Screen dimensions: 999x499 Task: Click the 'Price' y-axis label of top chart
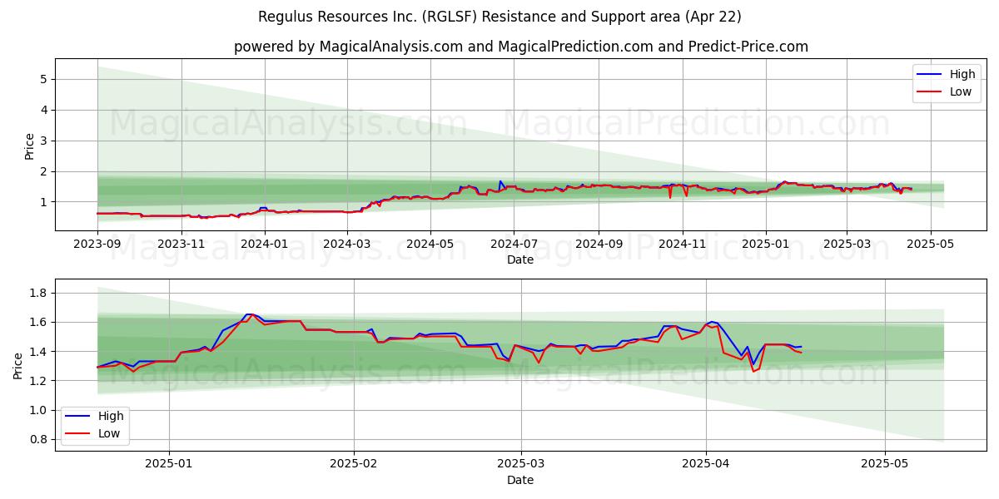point(30,146)
